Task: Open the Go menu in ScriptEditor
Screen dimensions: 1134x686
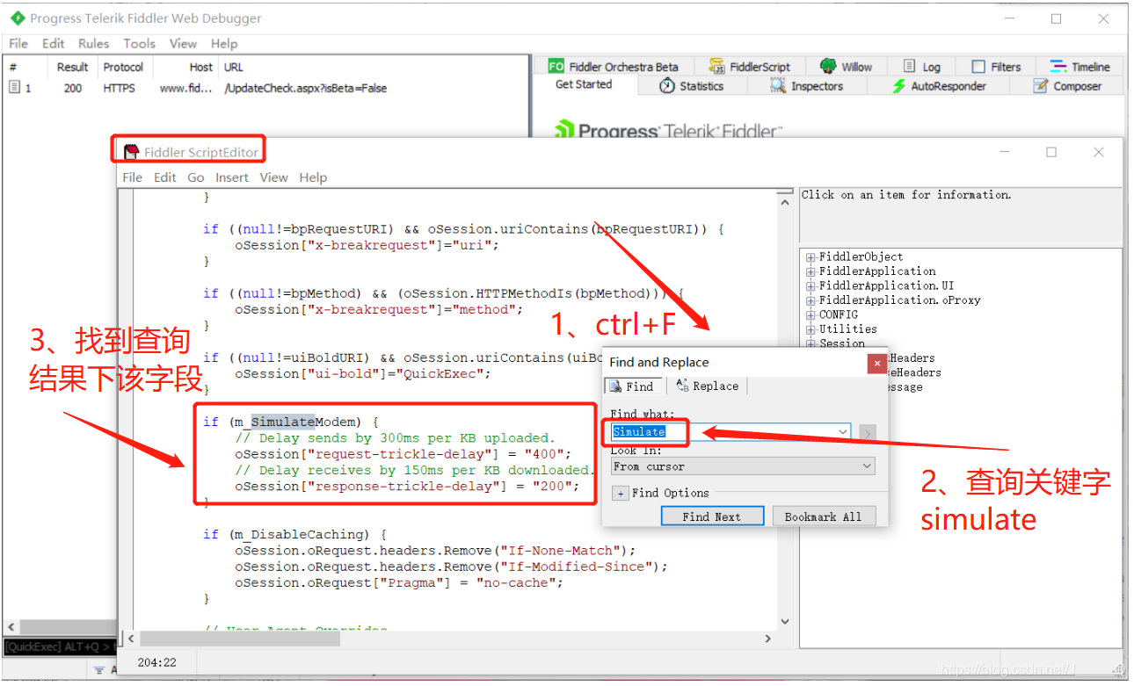Action: 195,177
